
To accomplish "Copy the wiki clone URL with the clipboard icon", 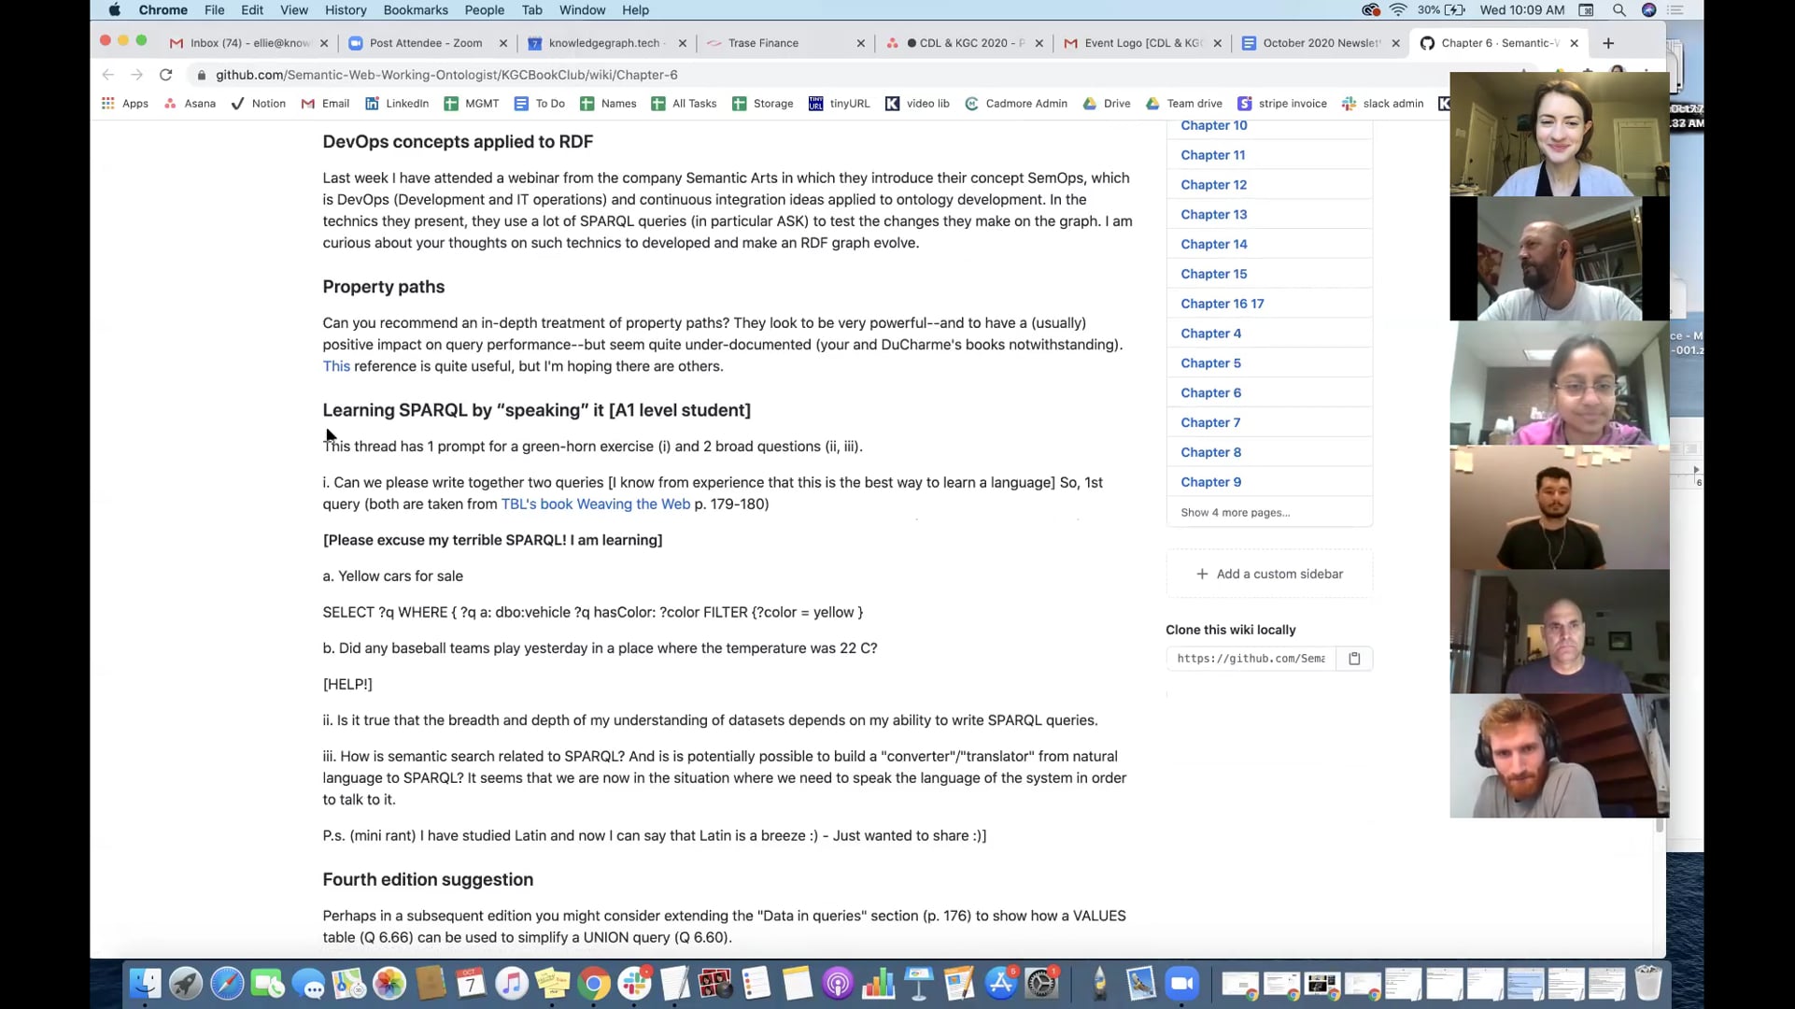I will 1355,659.
